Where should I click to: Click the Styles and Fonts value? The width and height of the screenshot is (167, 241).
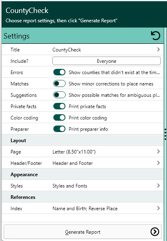(x=70, y=186)
